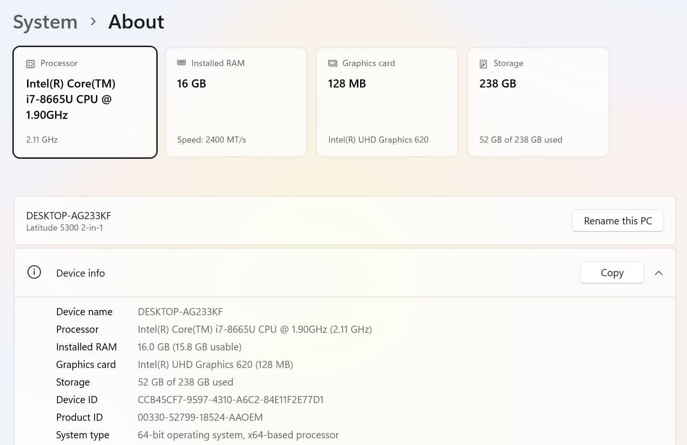Click the Product ID value 00330-52799-18524-AAOEM
Image resolution: width=687 pixels, height=445 pixels.
(x=200, y=417)
